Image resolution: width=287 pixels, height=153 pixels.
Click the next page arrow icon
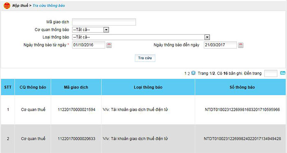pyautogui.click(x=193, y=73)
